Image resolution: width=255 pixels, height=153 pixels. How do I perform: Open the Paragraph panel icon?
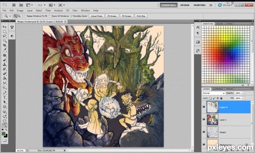[198, 33]
